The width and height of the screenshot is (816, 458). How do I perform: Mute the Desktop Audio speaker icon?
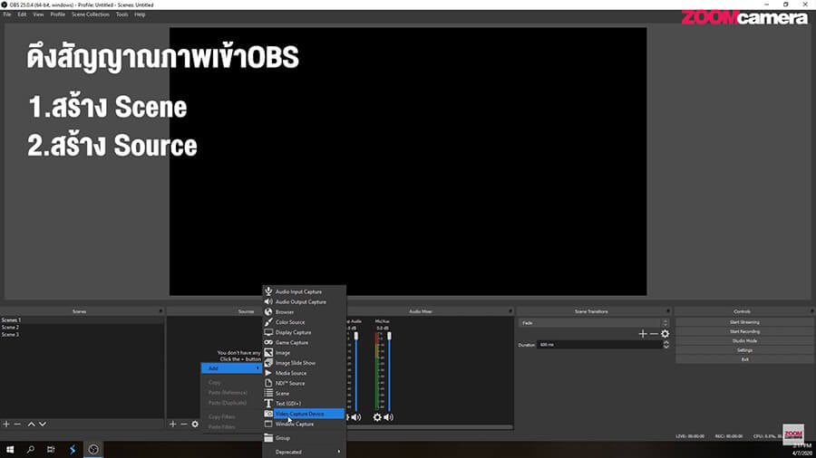[356, 417]
